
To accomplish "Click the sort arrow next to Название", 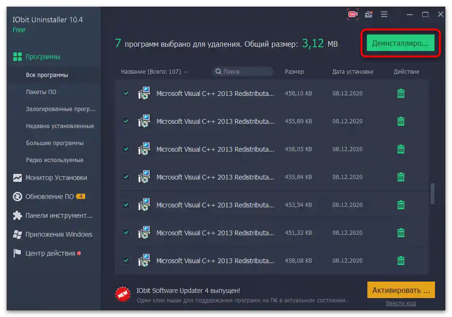I will [186, 72].
